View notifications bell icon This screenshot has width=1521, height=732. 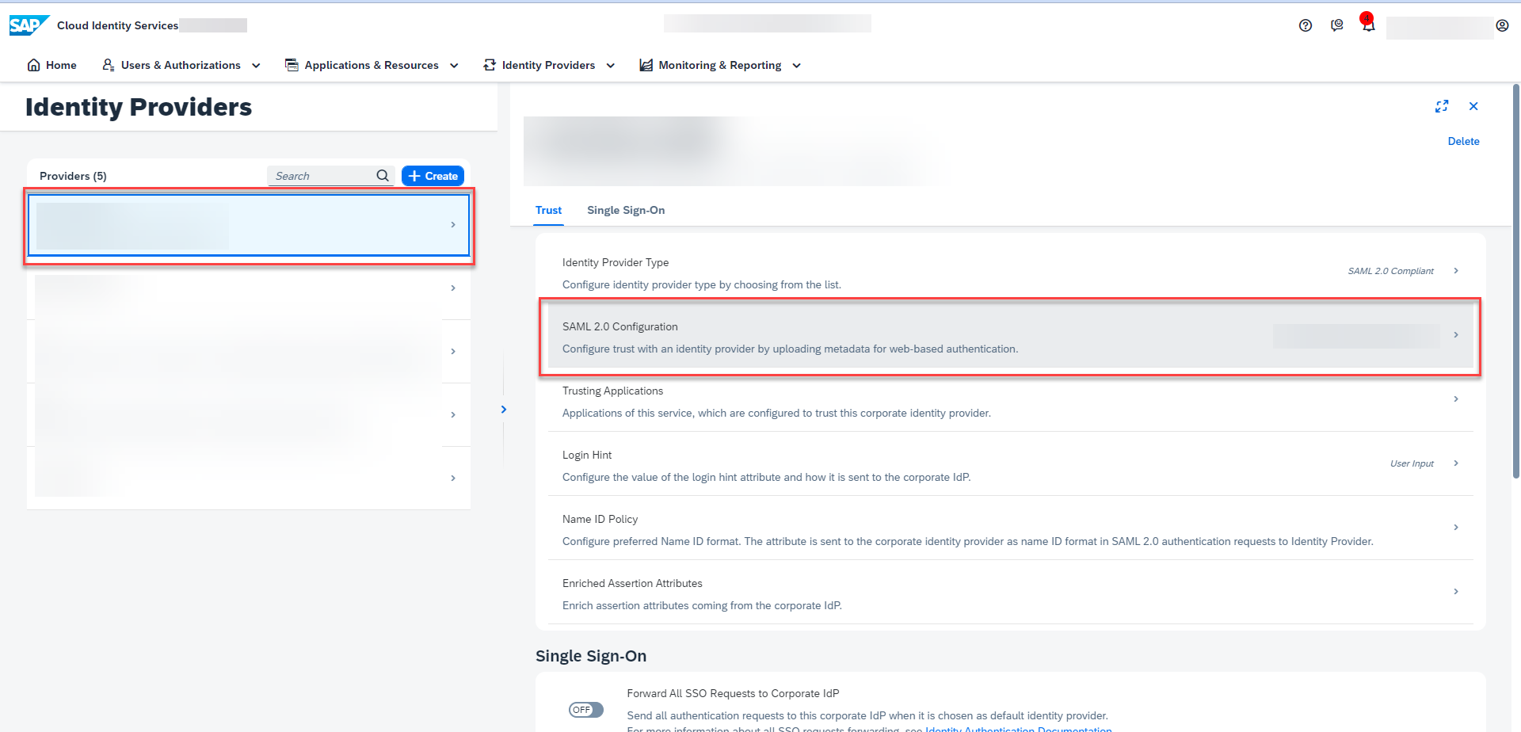[1368, 25]
